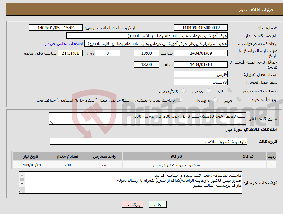Screen dimensions: 283x214
Task: Click the product code cell showing --
Action: pyautogui.click(x=248, y=165)
